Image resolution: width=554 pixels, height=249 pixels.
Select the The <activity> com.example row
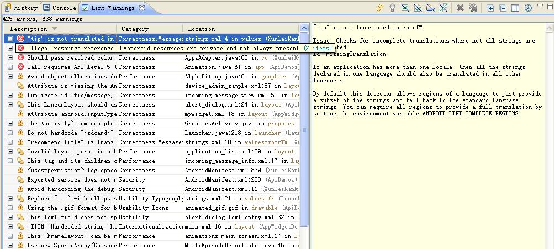pos(151,123)
